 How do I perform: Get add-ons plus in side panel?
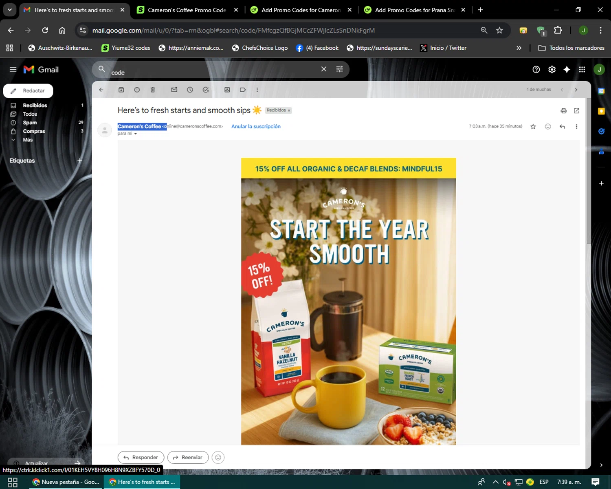tap(601, 183)
